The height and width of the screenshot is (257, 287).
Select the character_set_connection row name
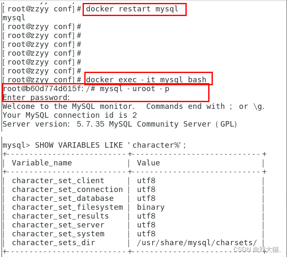(x=67, y=189)
